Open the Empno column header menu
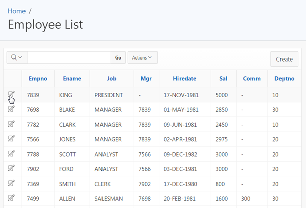This screenshot has height=208, width=306. [x=38, y=79]
